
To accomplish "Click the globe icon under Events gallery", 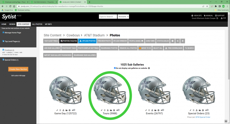I will [x=158, y=110].
